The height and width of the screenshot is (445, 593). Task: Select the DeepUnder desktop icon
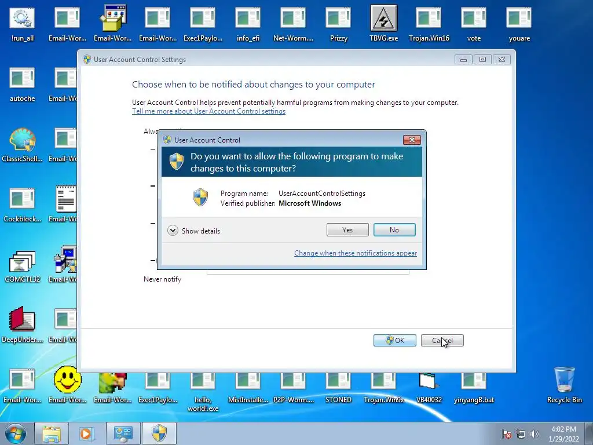tap(22, 326)
